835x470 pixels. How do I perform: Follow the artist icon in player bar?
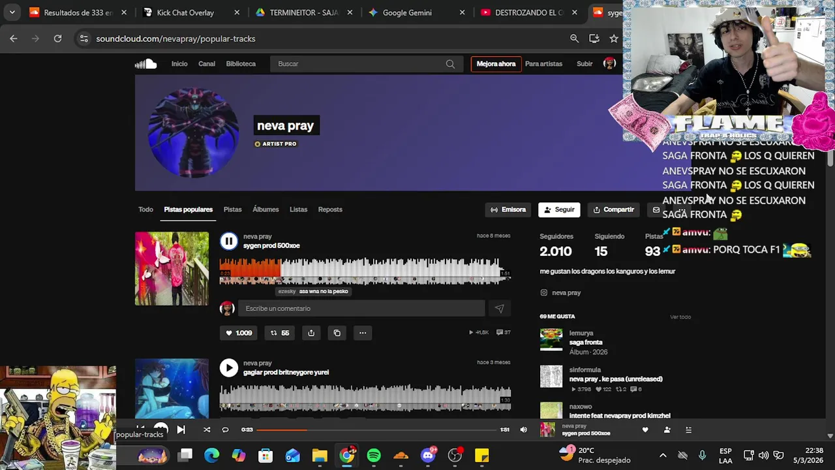point(667,430)
